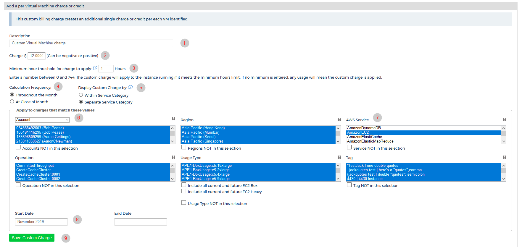Select usage type APE1-BoxUsage:c5.18xlarge
Screen dimensions: 522x249
[x=258, y=166]
